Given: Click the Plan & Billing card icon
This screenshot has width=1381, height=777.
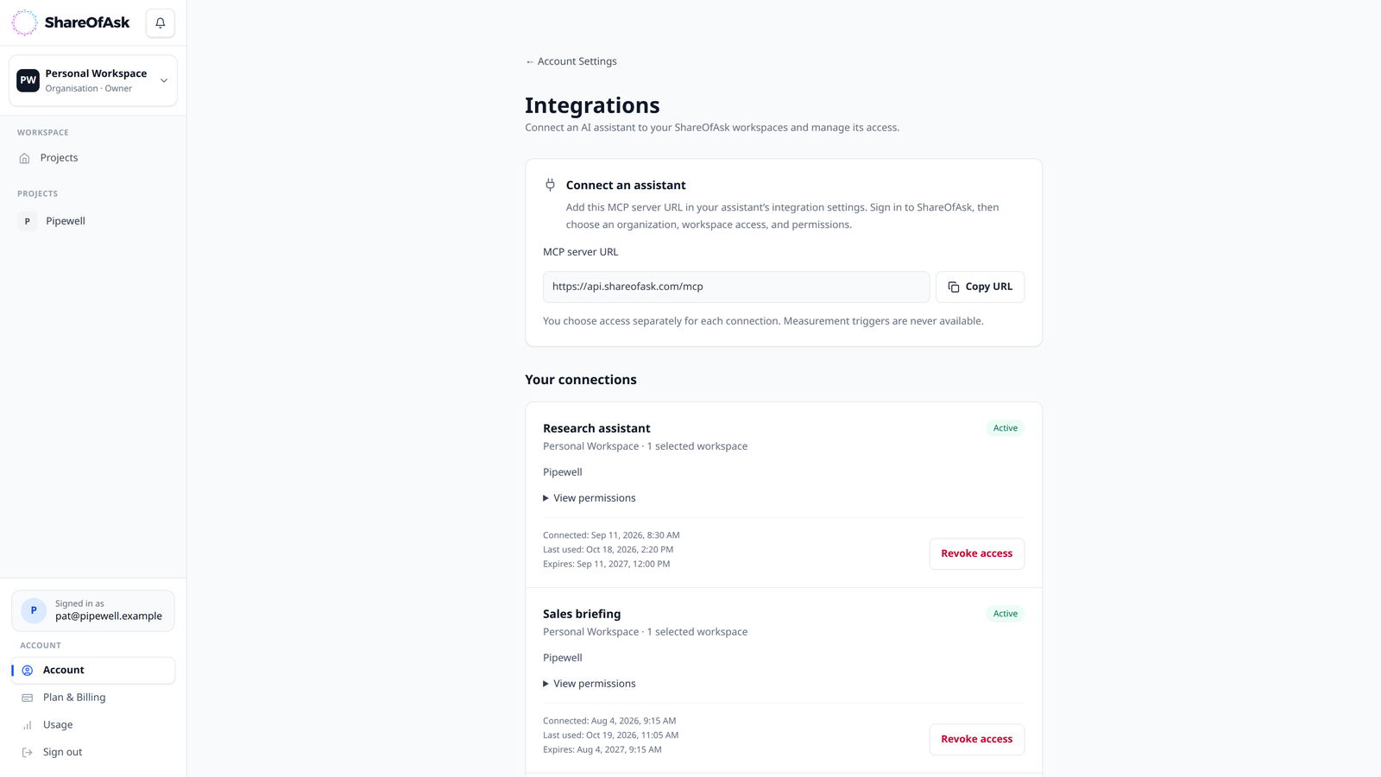Looking at the screenshot, I should coord(28,698).
